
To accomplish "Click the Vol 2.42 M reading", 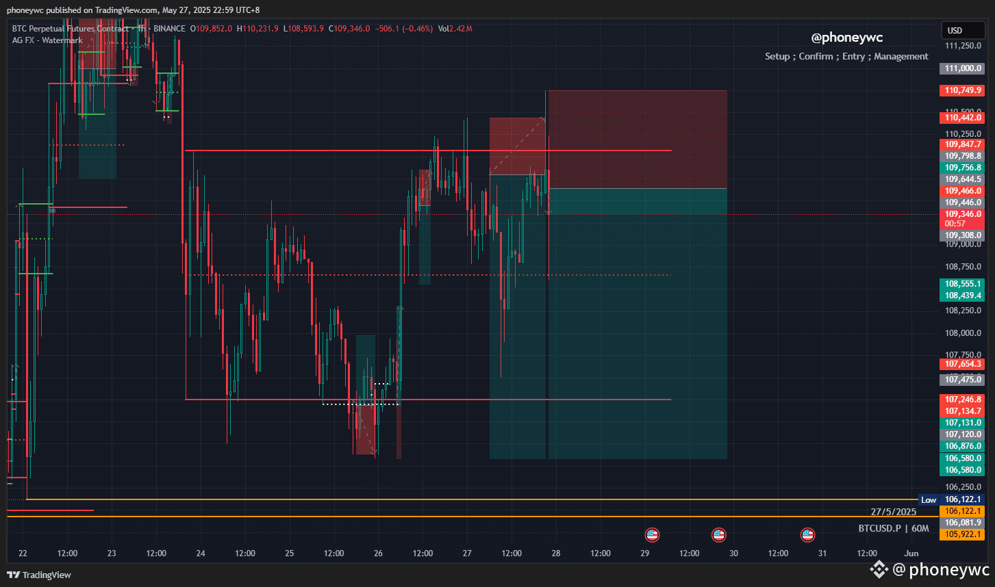I will [455, 29].
